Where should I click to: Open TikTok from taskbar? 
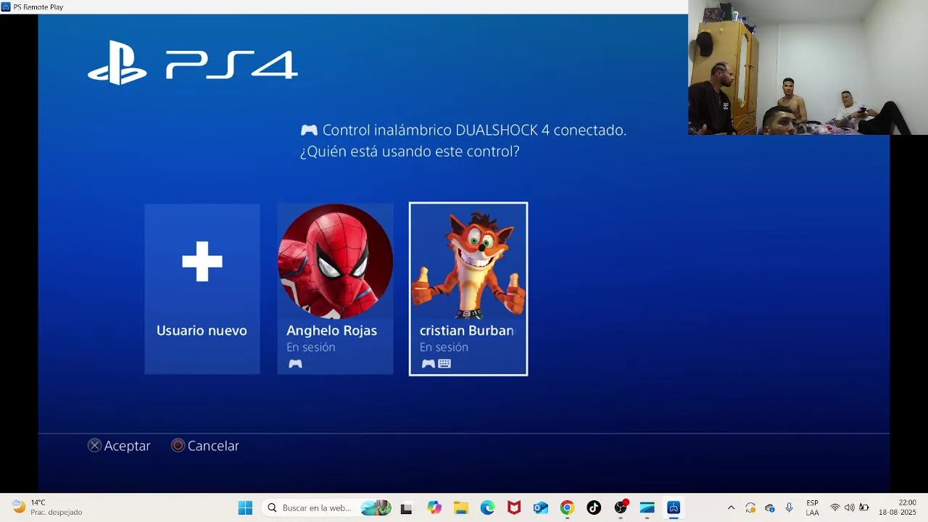[594, 508]
